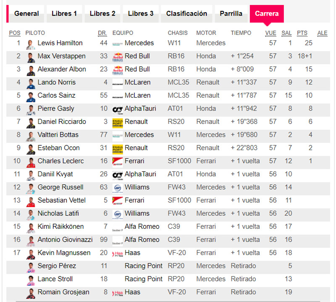Click the Red Bull logo beside Max Verstappen
The image size is (336, 302).
coord(118,57)
